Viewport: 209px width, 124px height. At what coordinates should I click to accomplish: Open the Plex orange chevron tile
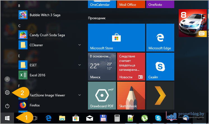160,96
